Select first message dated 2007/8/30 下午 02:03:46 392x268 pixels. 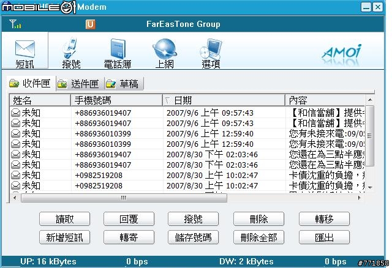click(187, 154)
